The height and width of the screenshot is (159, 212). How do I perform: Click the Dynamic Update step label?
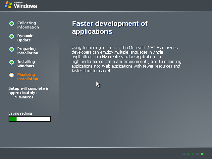[x=25, y=38]
